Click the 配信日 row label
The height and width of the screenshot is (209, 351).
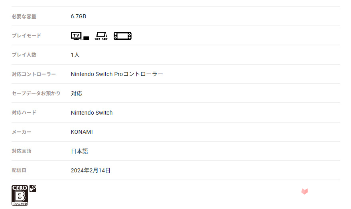point(19,170)
